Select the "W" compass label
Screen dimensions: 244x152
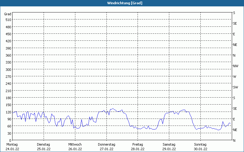[x=235, y=77]
